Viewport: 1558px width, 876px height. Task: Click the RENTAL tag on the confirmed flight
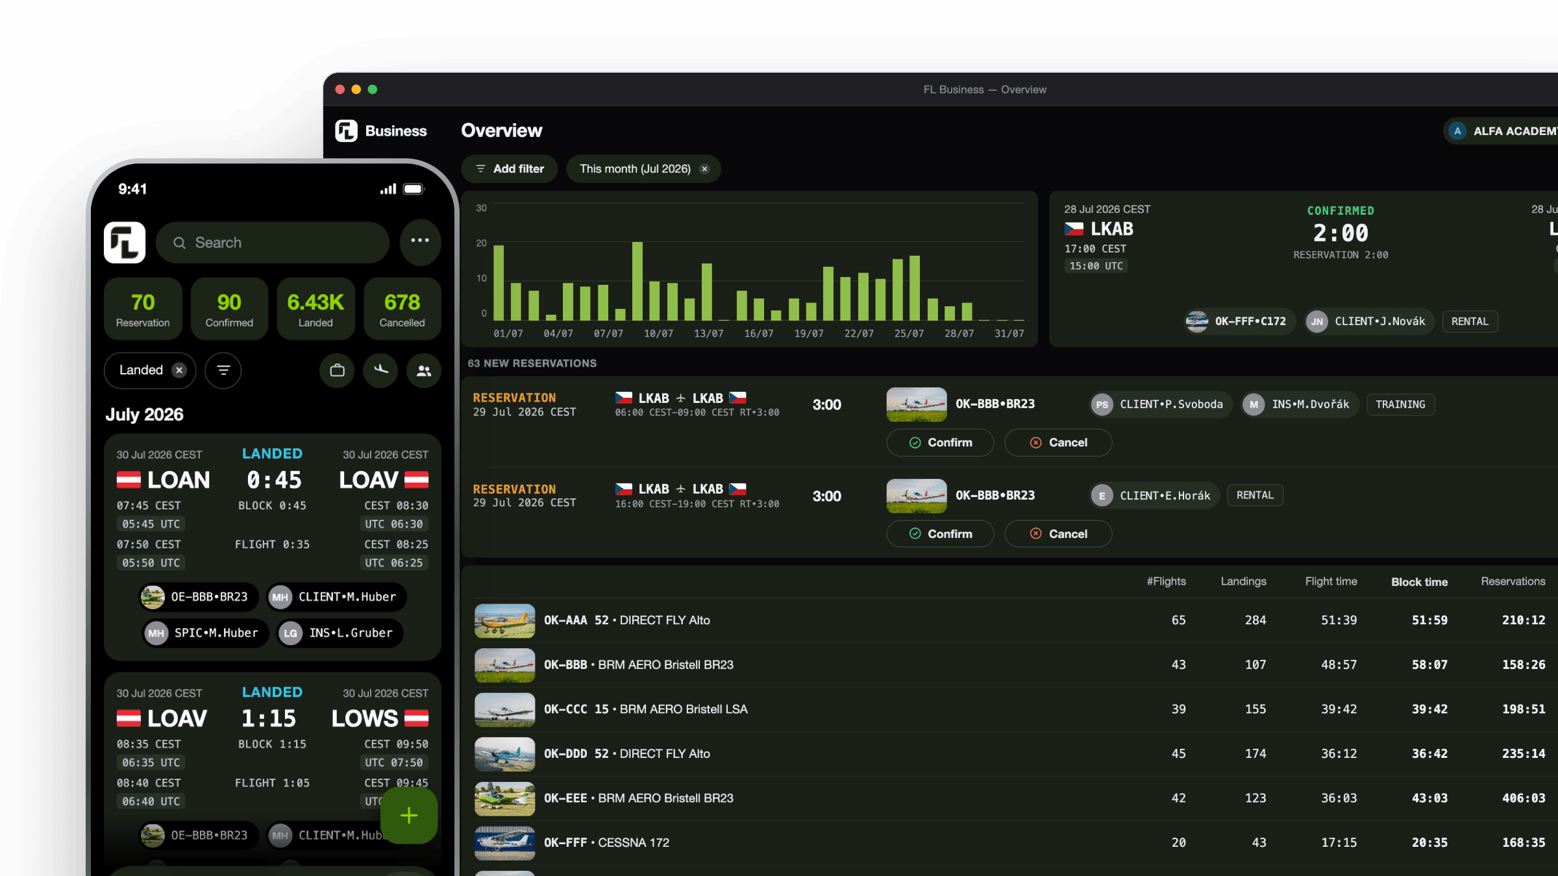[x=1470, y=321]
